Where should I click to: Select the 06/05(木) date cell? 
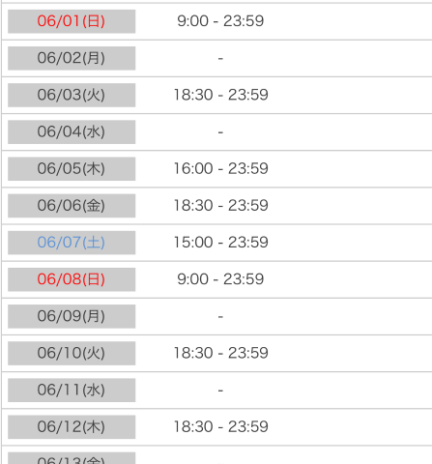point(72,169)
